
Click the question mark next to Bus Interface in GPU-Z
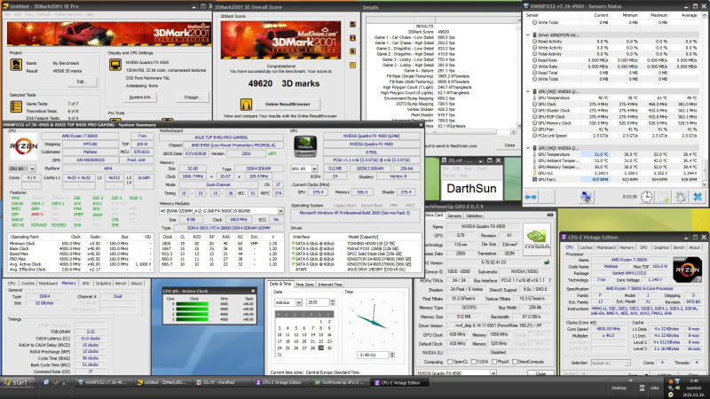pyautogui.click(x=549, y=280)
